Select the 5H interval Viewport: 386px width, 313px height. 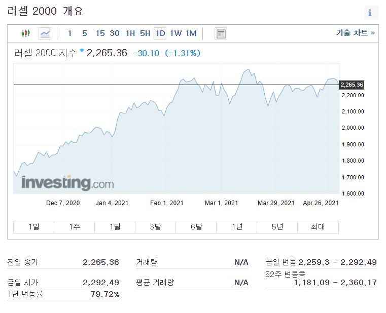tap(145, 33)
